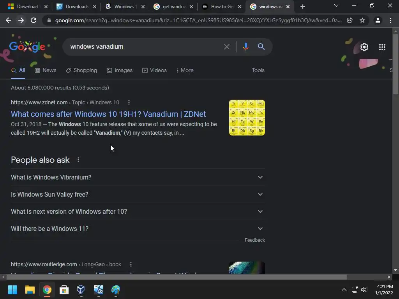Switch to the Images results tab

coord(120,70)
